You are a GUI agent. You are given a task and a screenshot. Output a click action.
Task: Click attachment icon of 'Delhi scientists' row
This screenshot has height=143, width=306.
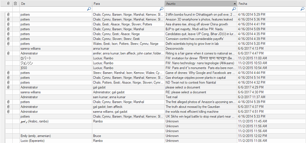(8, 43)
